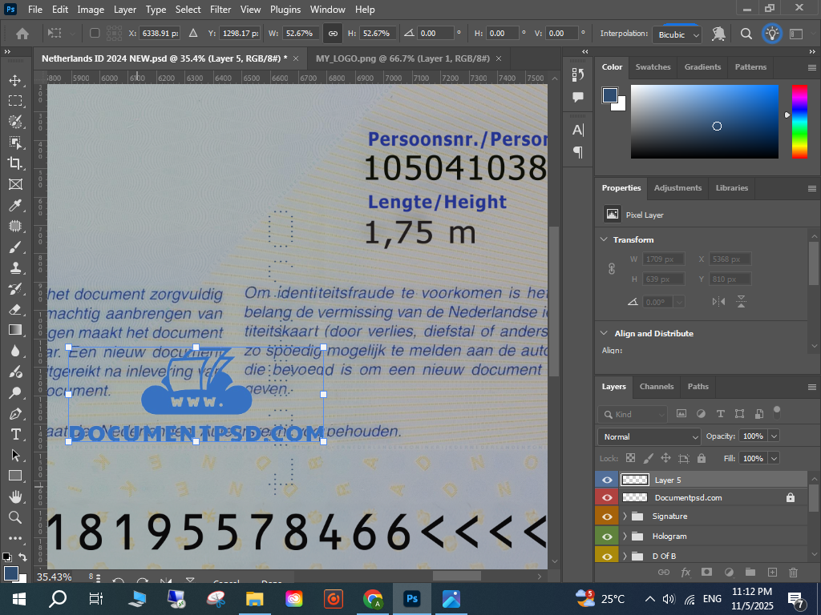The height and width of the screenshot is (615, 821).
Task: Open the Interpolation Bicubic dropdown
Action: 678,34
